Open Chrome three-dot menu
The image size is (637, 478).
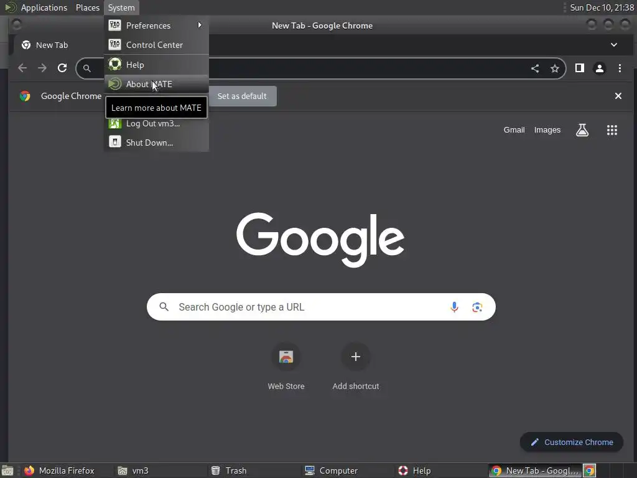pyautogui.click(x=620, y=68)
